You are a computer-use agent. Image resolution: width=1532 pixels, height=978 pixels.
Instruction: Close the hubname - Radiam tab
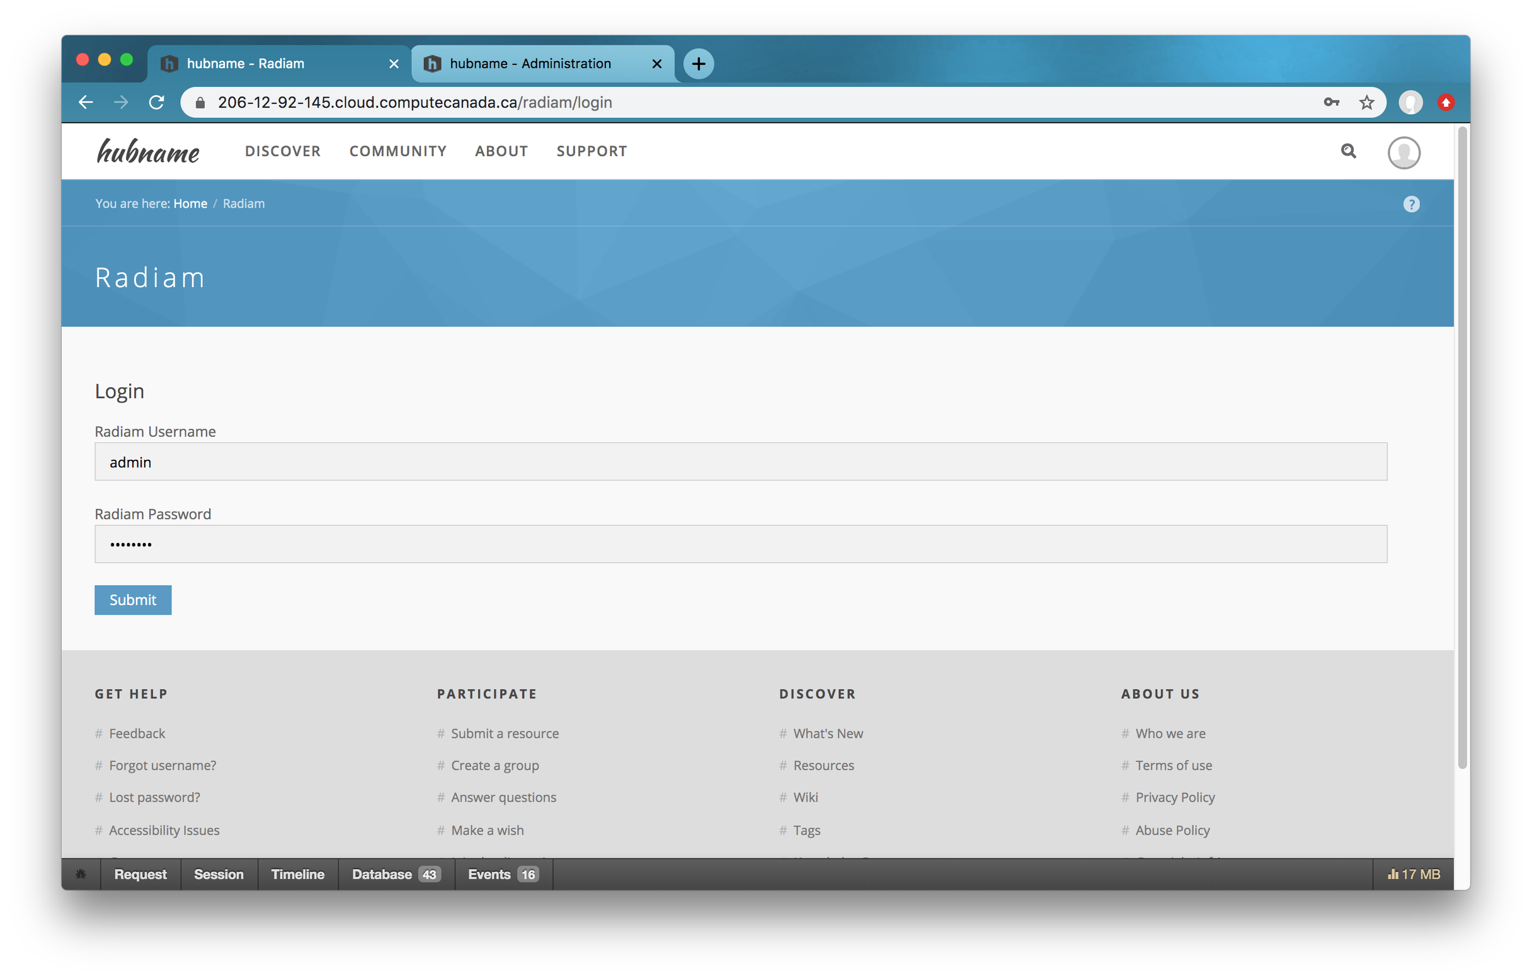(x=394, y=64)
